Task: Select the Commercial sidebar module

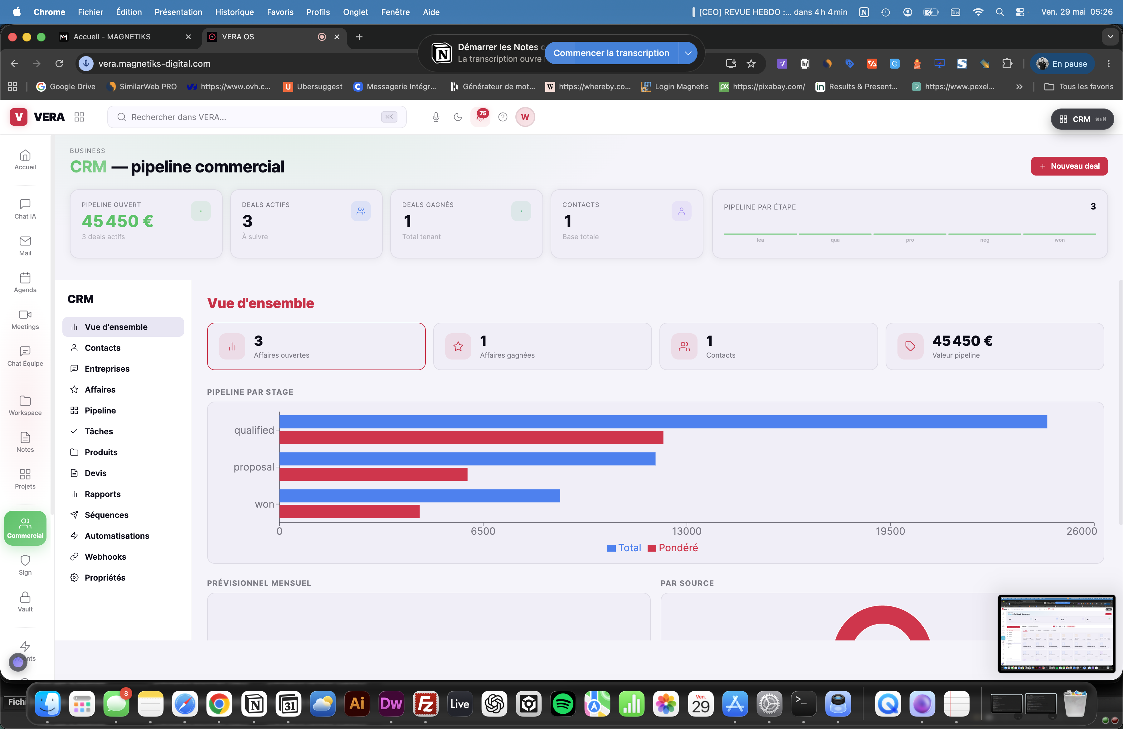Action: tap(25, 528)
